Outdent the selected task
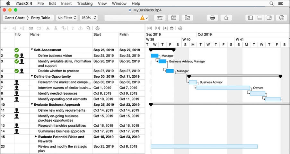Screen dimensions: 290x154 point(22,28)
